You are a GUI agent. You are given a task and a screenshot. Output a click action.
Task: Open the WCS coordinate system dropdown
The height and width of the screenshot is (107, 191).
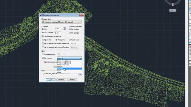coord(172,10)
